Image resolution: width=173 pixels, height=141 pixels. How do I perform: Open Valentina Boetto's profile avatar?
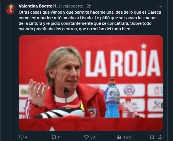pos(11,9)
